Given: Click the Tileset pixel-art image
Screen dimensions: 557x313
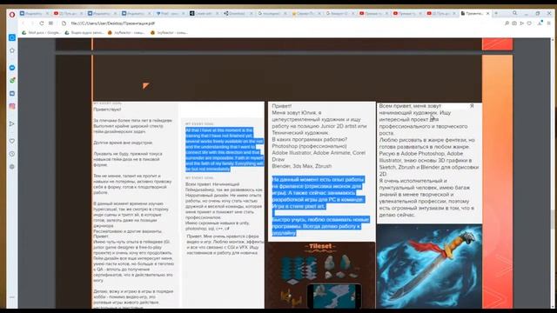Looking at the screenshot, I should (321, 275).
